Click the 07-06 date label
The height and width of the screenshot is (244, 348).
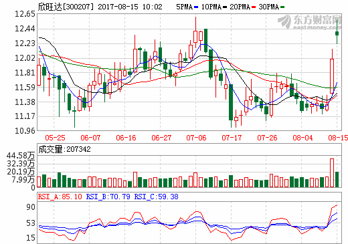pos(196,138)
